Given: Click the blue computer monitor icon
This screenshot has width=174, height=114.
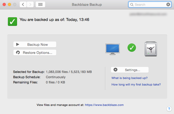Looking at the screenshot, I should coord(113,49).
